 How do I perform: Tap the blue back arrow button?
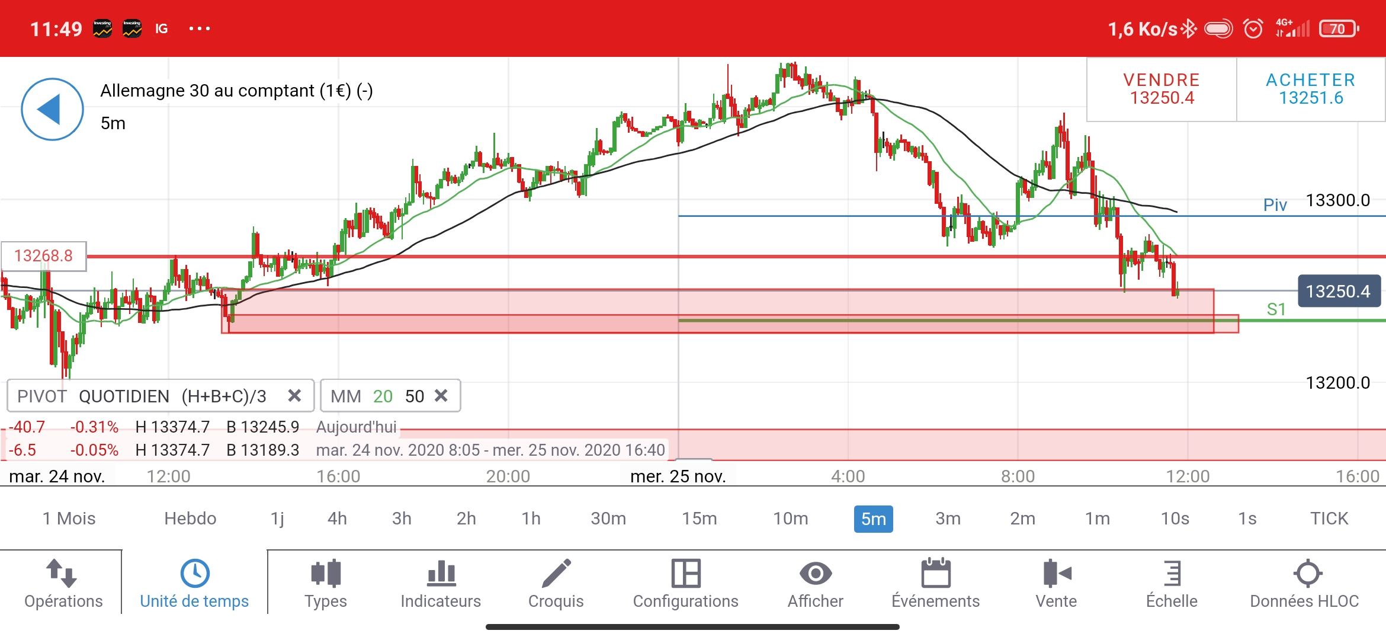tap(52, 109)
